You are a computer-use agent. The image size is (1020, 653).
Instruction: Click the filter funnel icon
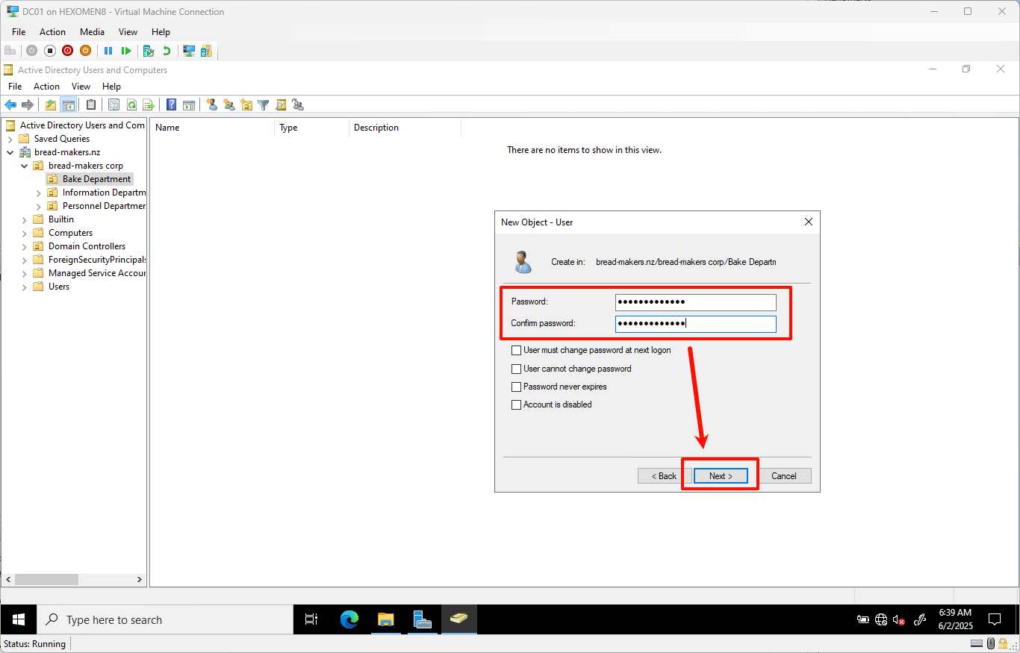pos(264,105)
